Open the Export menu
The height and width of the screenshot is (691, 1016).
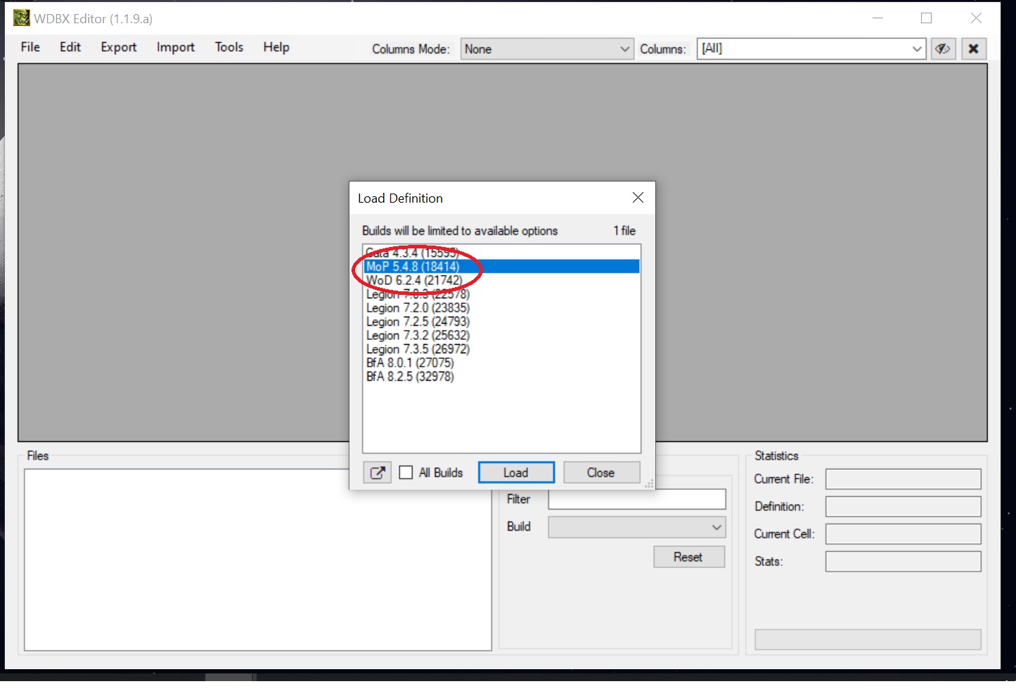coord(119,47)
